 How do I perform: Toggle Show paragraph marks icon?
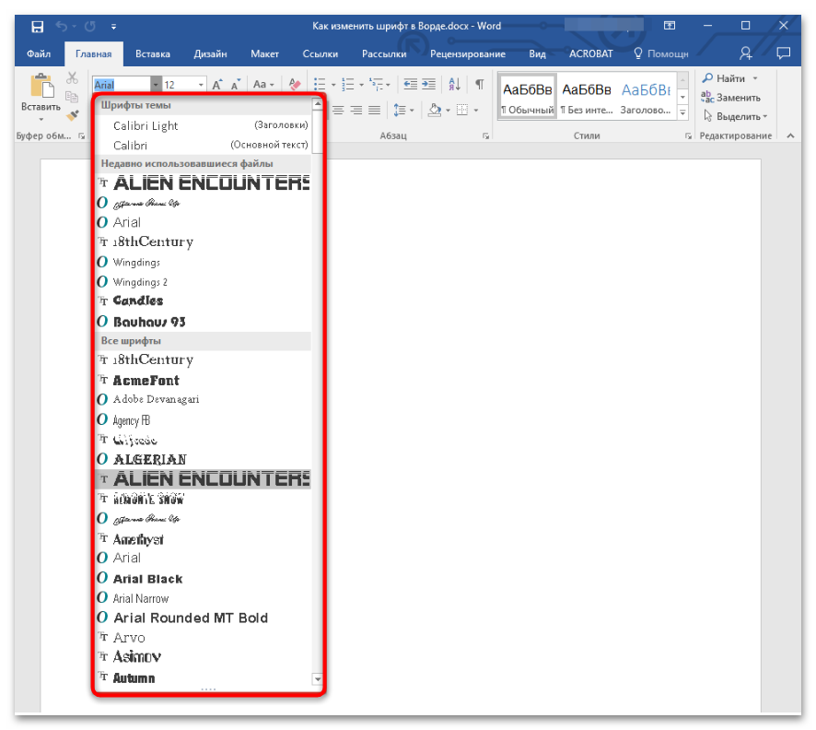(480, 85)
